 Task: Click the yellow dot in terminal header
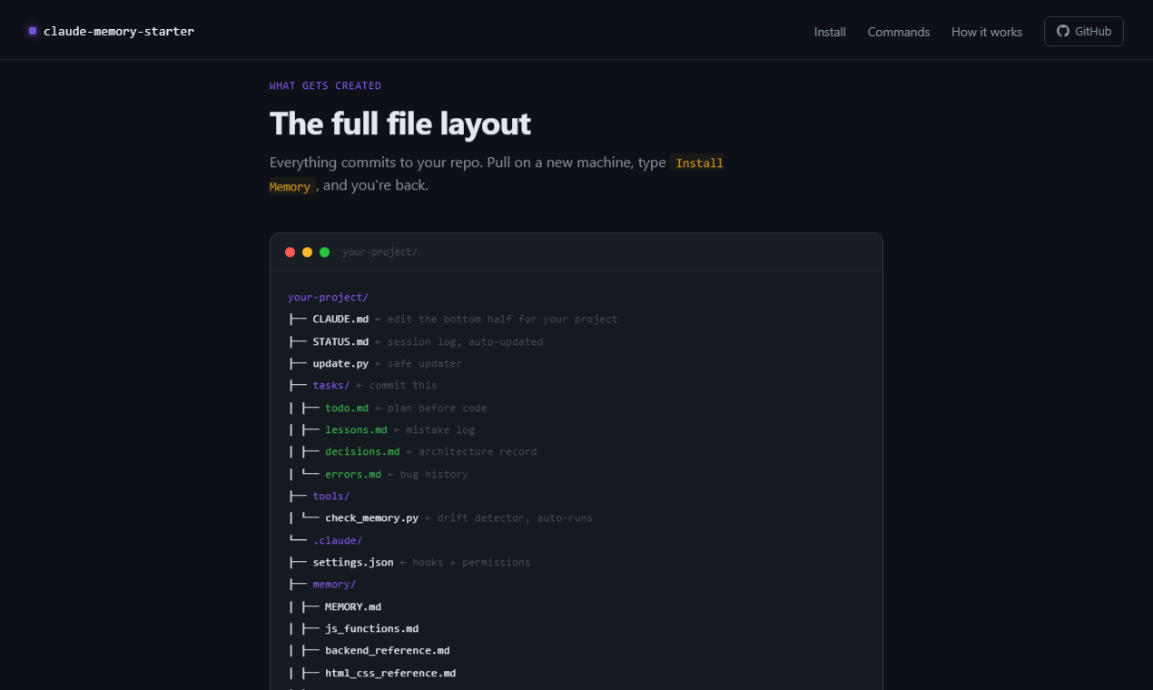pos(308,252)
